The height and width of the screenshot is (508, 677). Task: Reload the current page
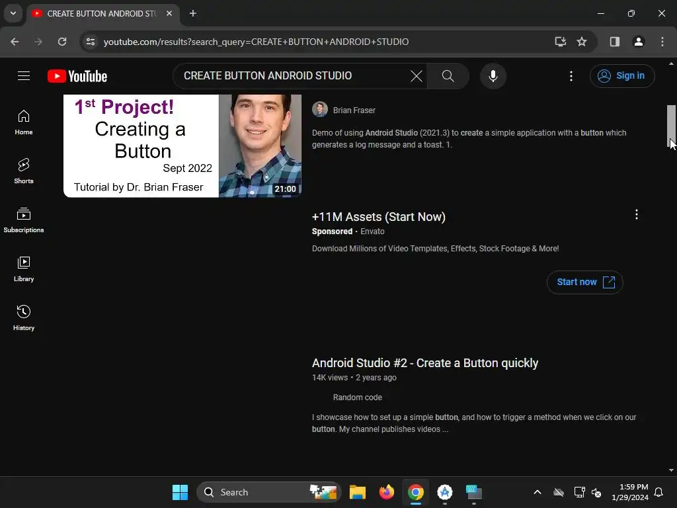62,42
